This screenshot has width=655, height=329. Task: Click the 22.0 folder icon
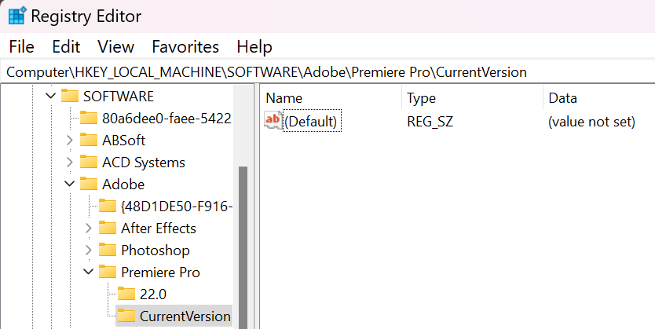(x=127, y=294)
